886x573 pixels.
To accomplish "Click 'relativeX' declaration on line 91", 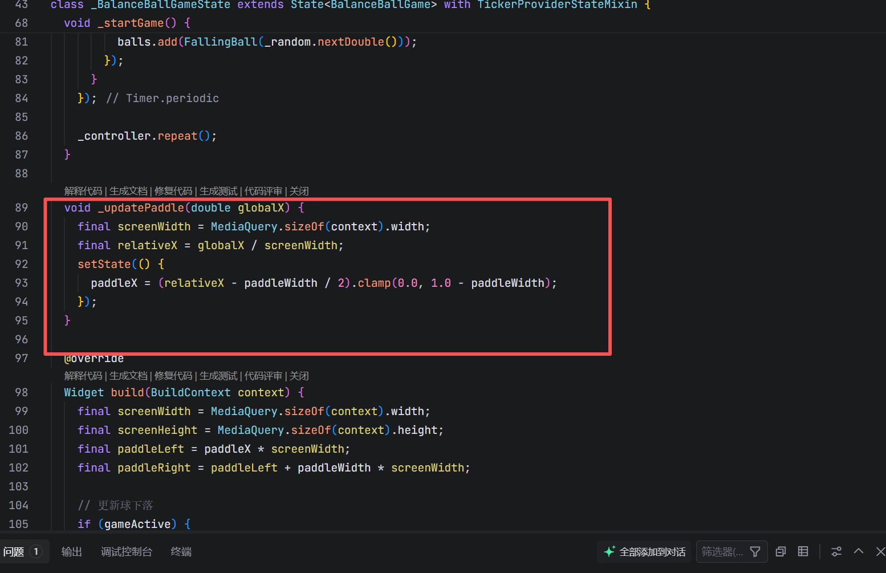I will tap(148, 245).
